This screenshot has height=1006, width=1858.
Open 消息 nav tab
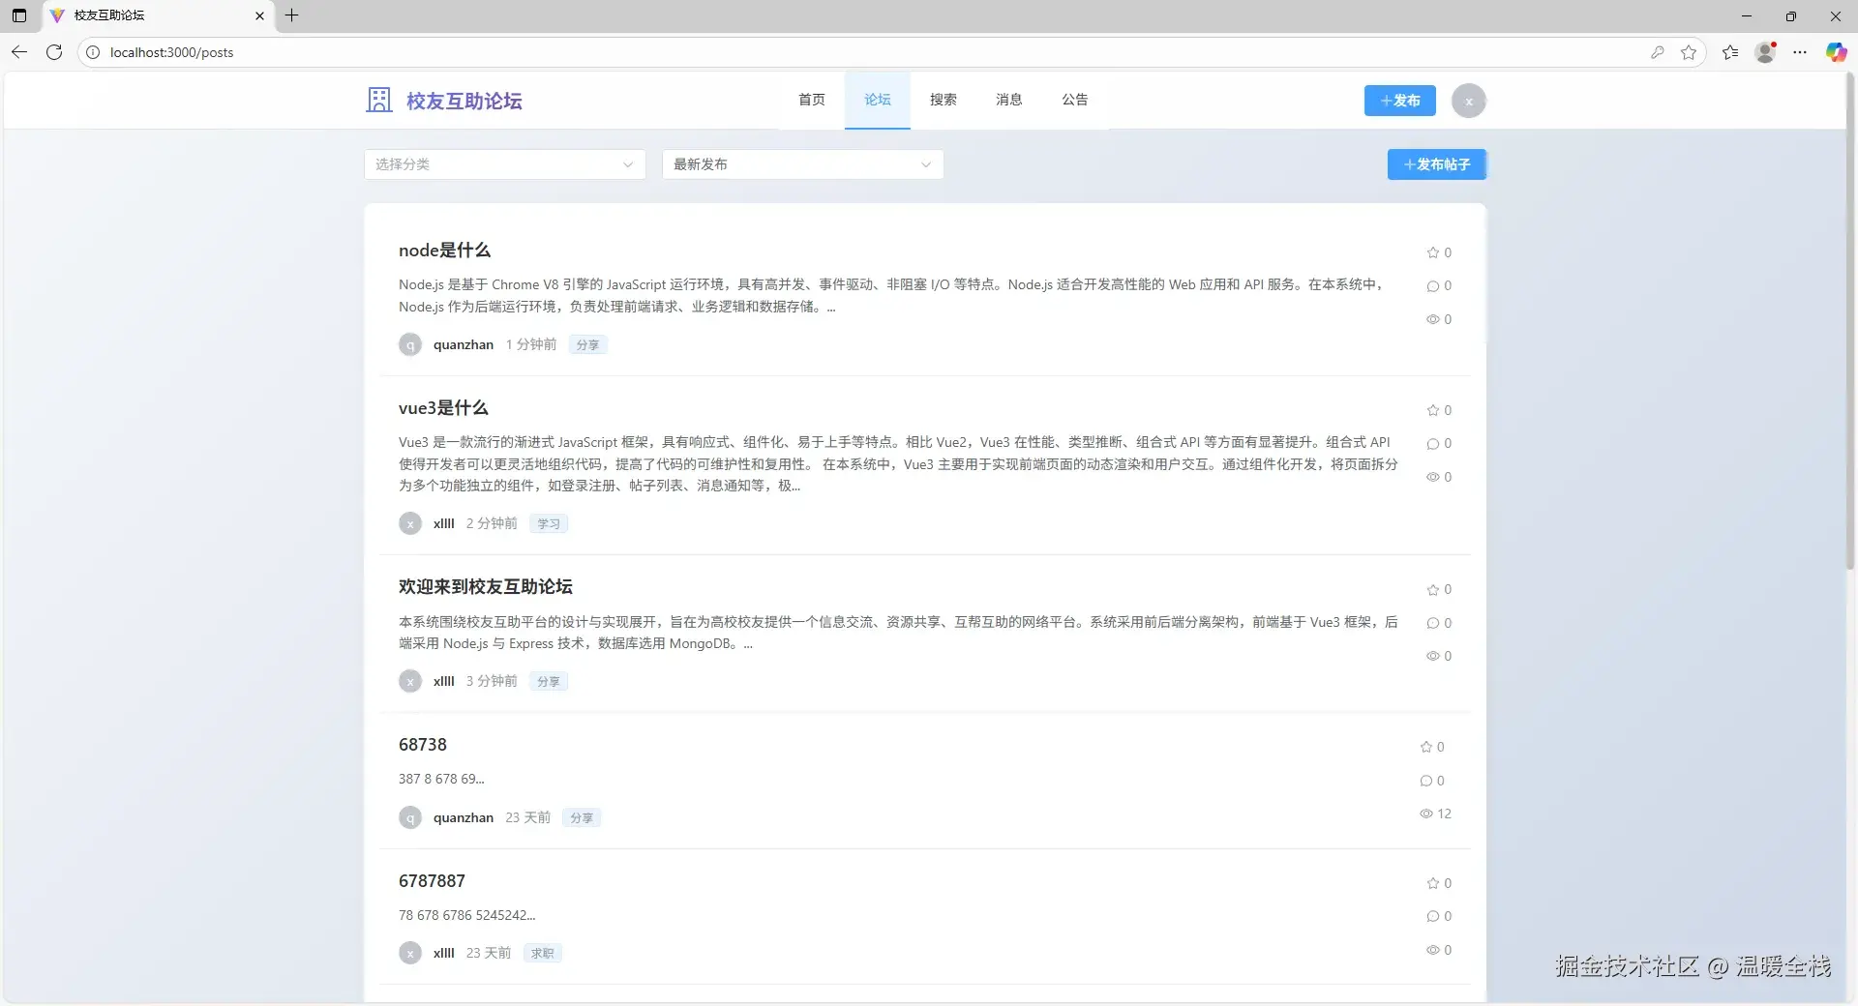click(x=1009, y=100)
